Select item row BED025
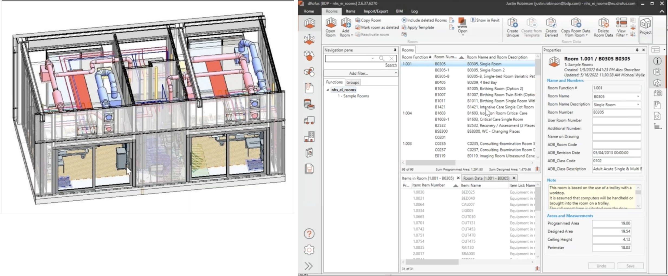Screen dimensions: 668x276 point(467,192)
